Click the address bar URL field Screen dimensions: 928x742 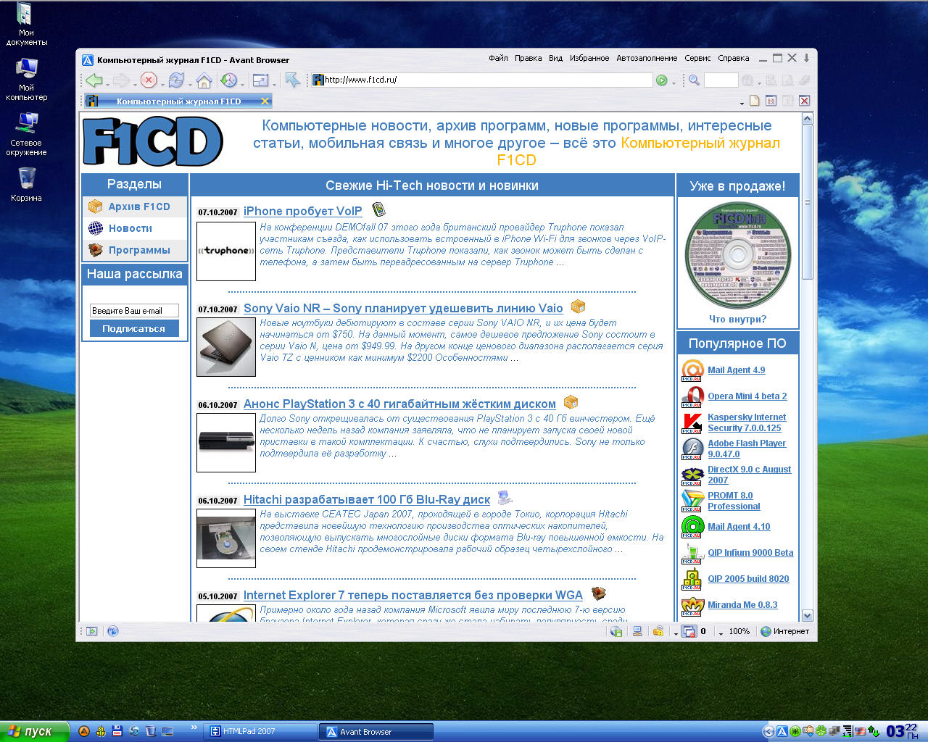[482, 80]
